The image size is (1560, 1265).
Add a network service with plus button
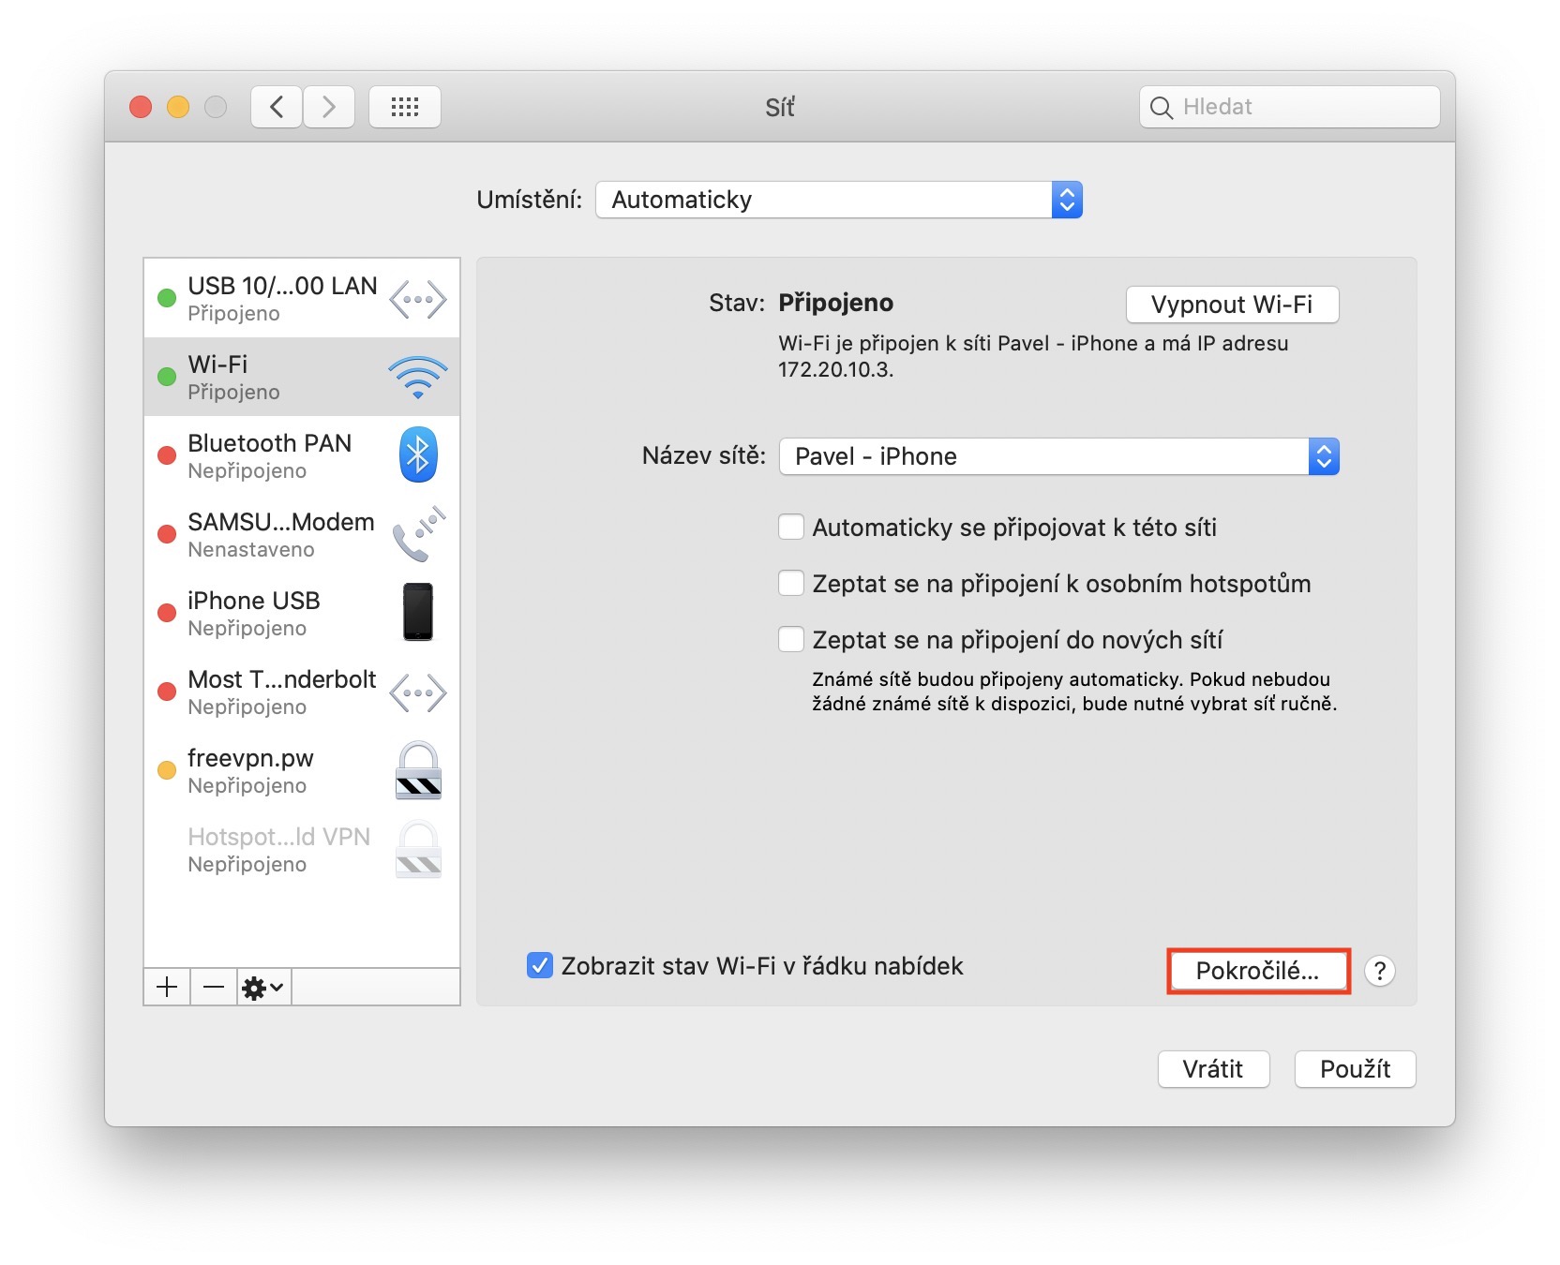(x=167, y=987)
